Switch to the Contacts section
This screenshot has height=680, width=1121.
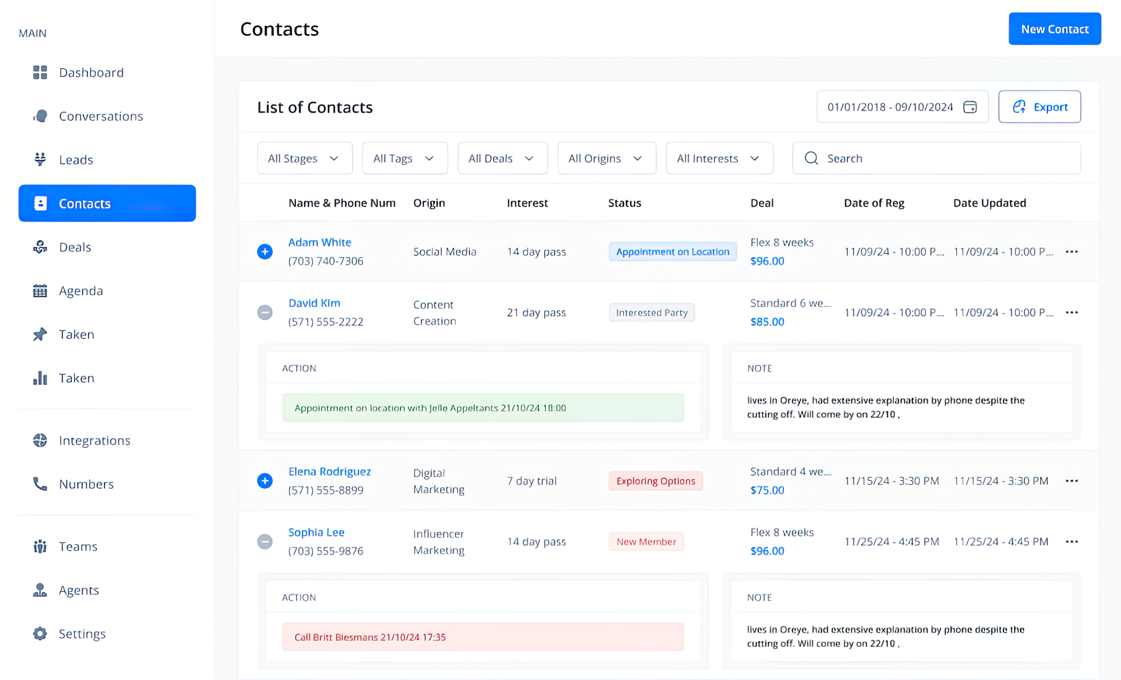tap(85, 203)
